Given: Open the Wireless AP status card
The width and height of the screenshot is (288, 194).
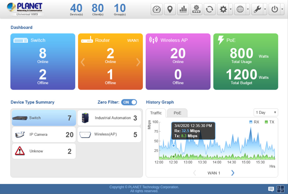Looking at the screenshot, I should click(178, 62).
